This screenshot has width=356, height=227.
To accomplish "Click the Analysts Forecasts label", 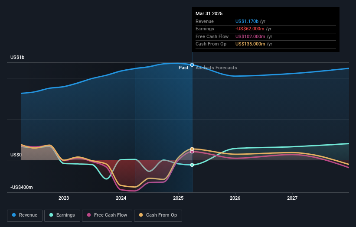I will (x=216, y=68).
